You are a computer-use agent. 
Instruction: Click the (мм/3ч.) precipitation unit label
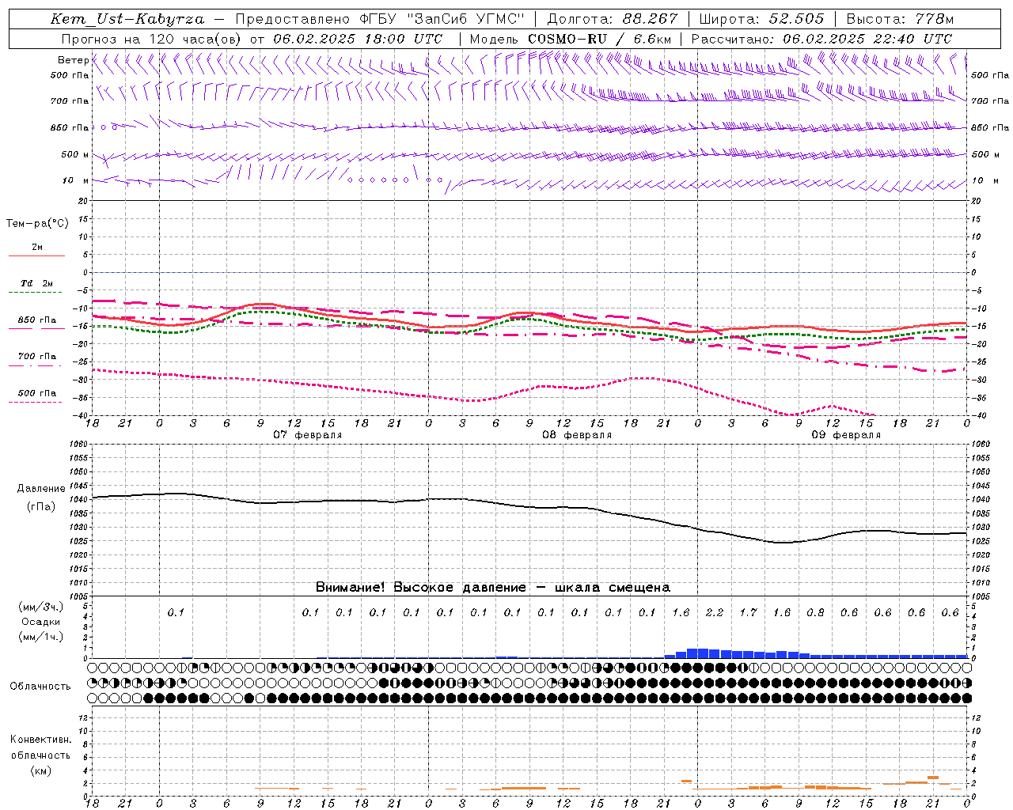[40, 607]
